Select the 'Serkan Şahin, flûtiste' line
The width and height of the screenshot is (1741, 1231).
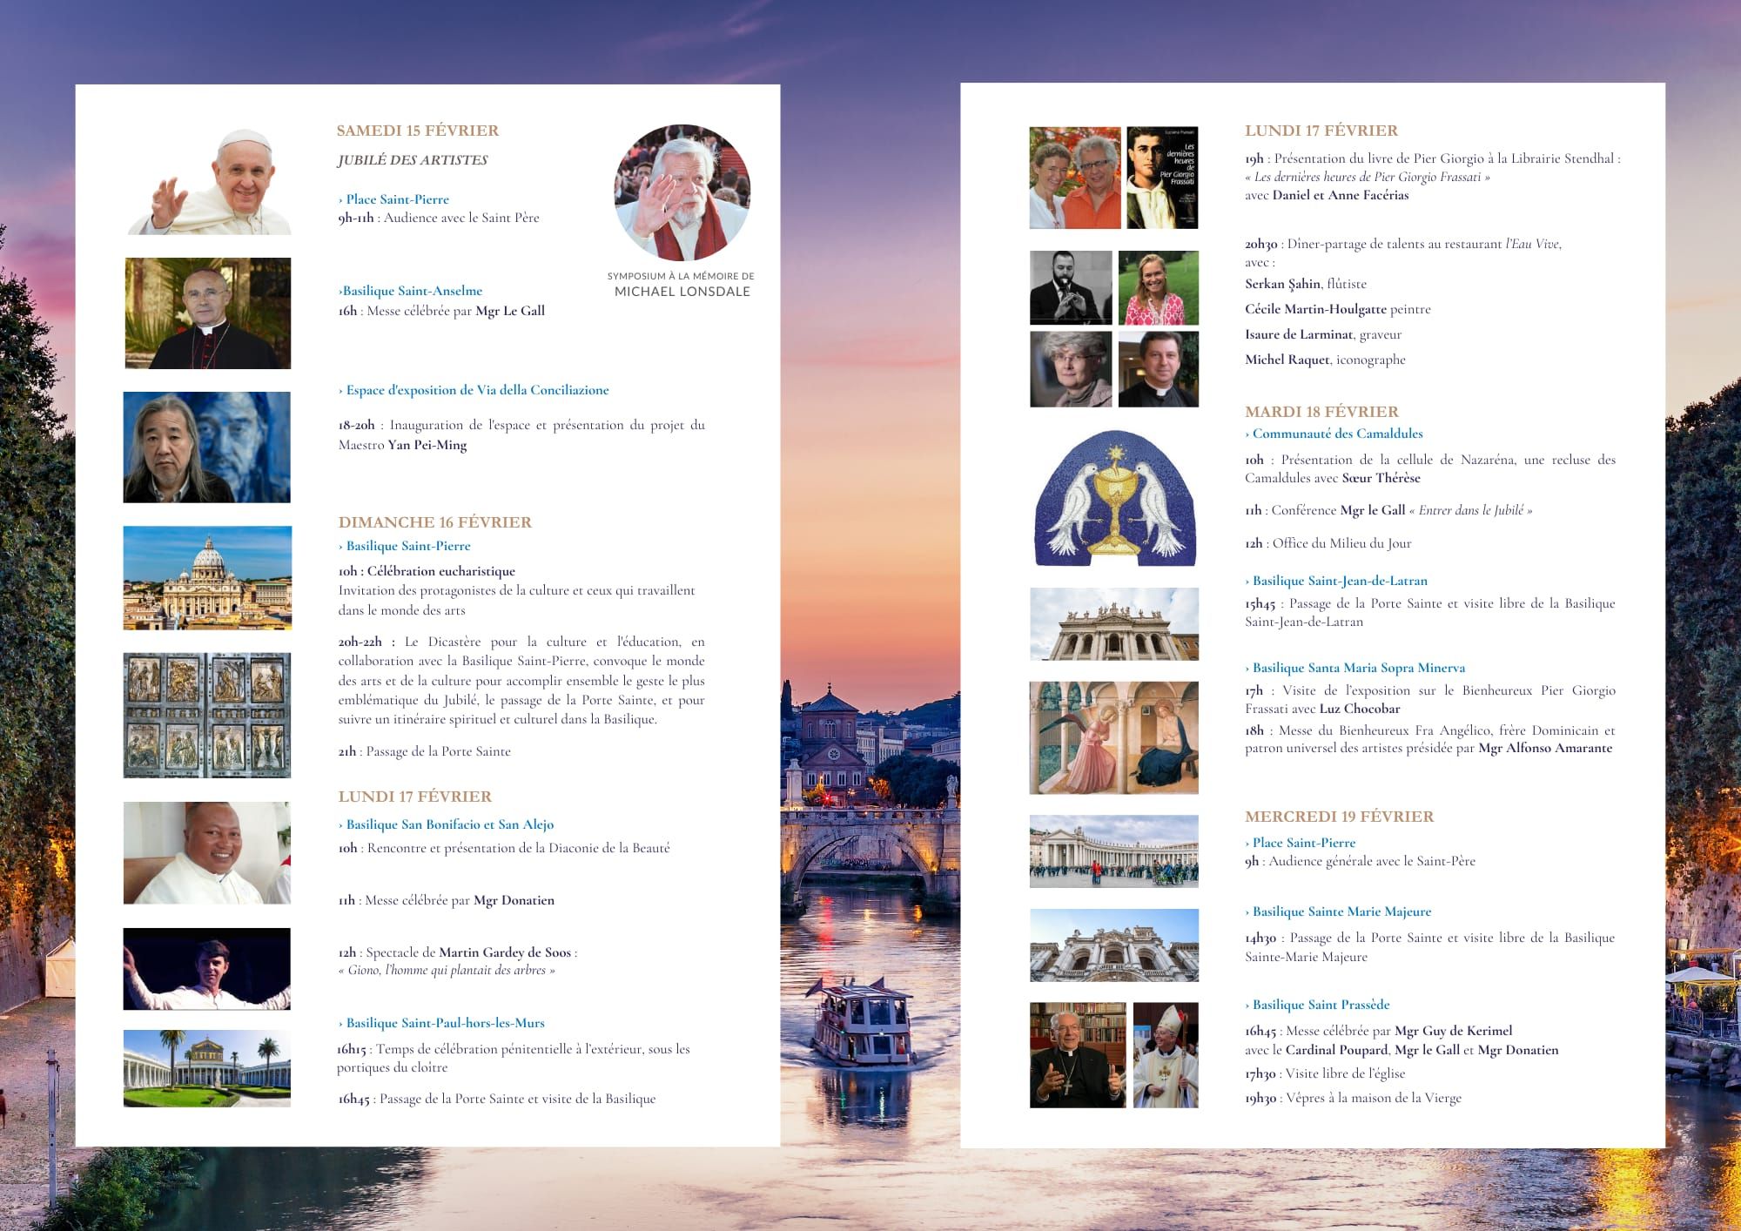coord(1306,284)
